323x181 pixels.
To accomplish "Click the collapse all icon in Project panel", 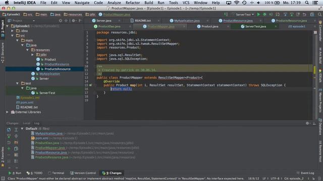I will coord(66,21).
